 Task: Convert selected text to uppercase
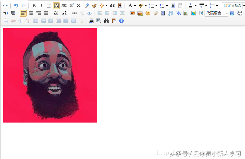tap(56, 13)
